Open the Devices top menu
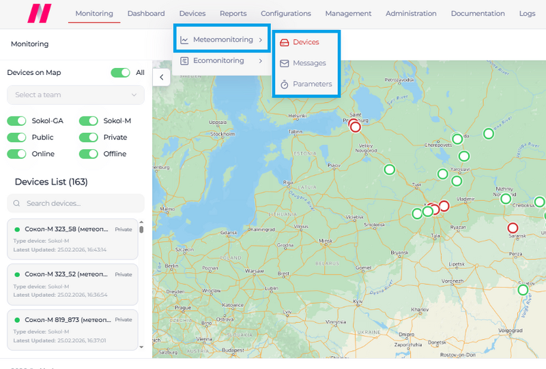Viewport: 546px width, 369px height. (192, 14)
